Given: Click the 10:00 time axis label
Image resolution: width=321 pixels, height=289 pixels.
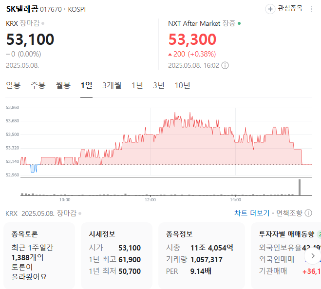Looking at the screenshot, I should coord(65,200).
